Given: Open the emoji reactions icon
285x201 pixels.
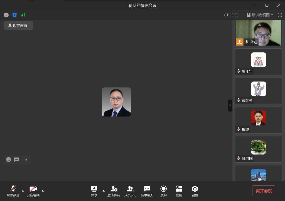Looking at the screenshot, I should [x=9, y=160].
